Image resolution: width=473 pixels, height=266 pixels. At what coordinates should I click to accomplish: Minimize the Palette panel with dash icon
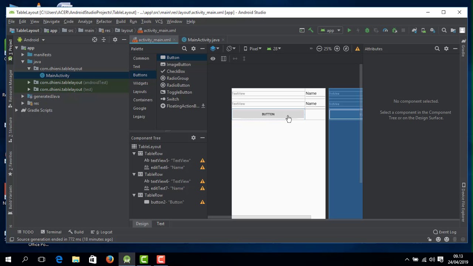(203, 49)
